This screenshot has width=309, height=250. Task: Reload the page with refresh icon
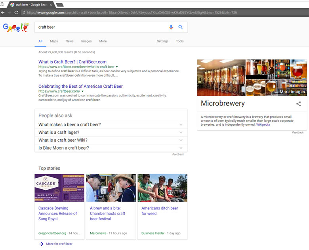(x=16, y=12)
